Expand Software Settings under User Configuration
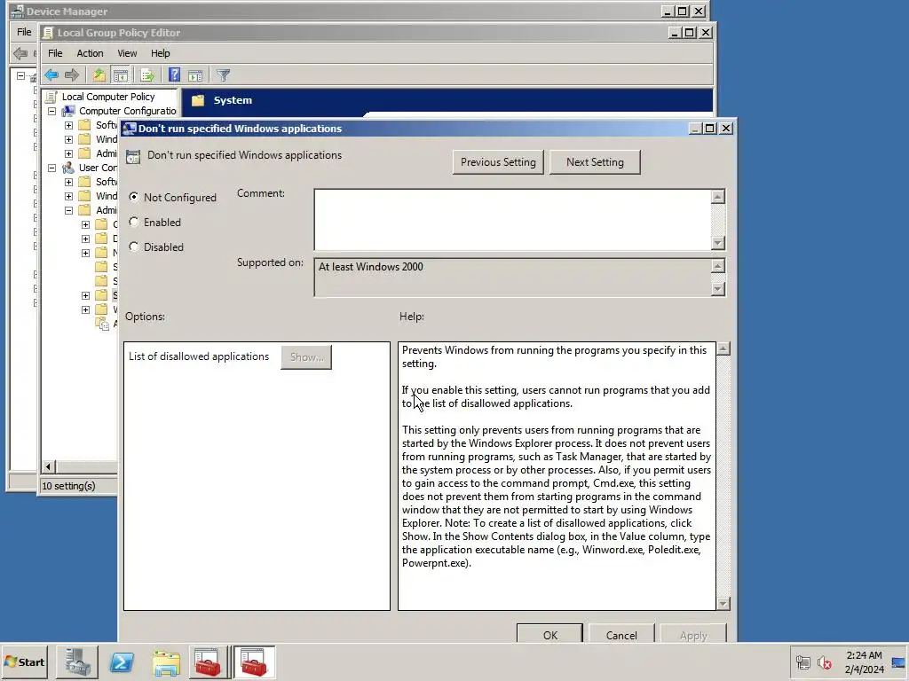Screen dimensions: 909x681 pos(69,182)
